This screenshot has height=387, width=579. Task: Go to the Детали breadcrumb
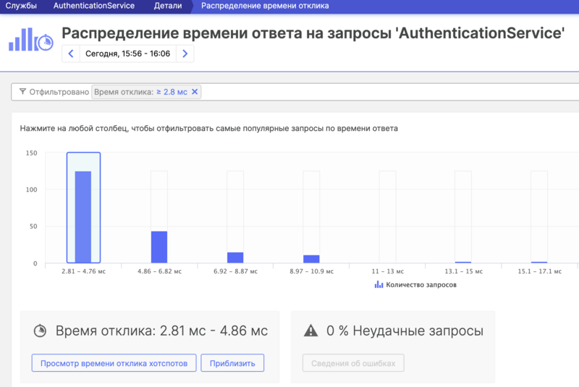[x=168, y=6]
